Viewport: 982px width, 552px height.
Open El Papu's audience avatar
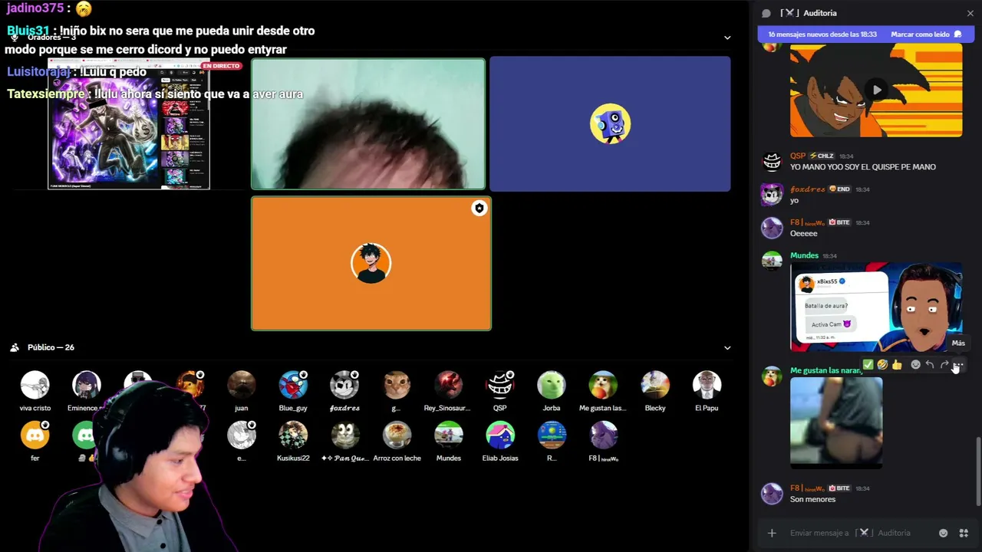coord(707,385)
